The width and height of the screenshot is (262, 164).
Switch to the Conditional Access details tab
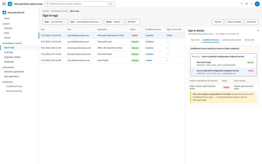211,40
